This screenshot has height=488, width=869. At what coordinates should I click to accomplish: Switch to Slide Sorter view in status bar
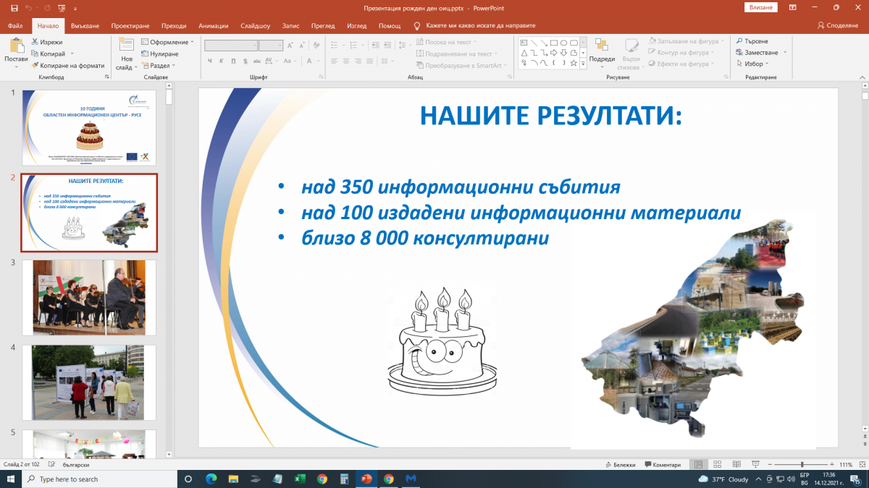[x=717, y=465]
